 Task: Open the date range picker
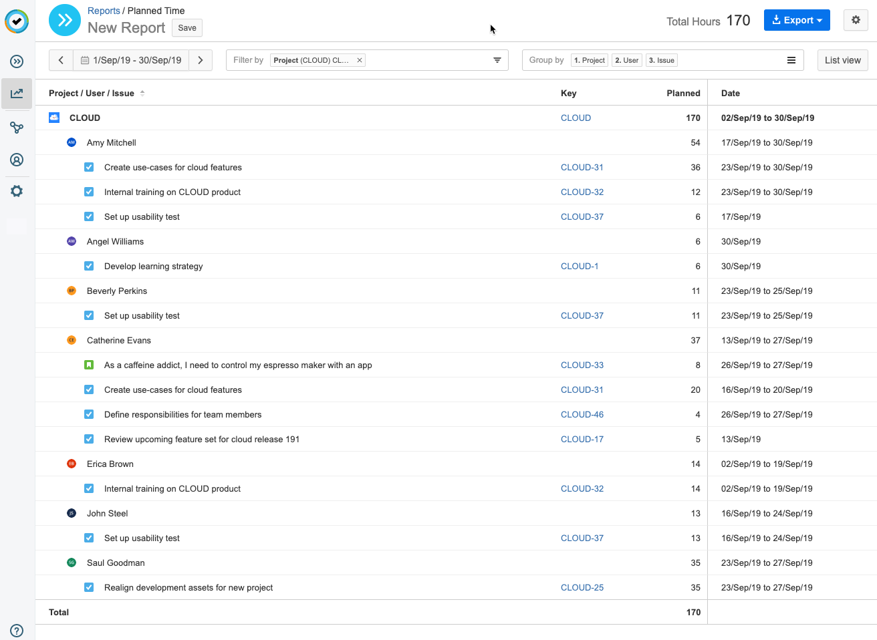[131, 60]
